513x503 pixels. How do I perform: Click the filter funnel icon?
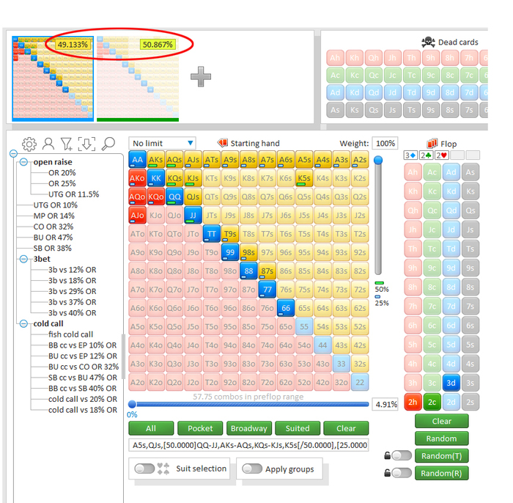(x=67, y=144)
